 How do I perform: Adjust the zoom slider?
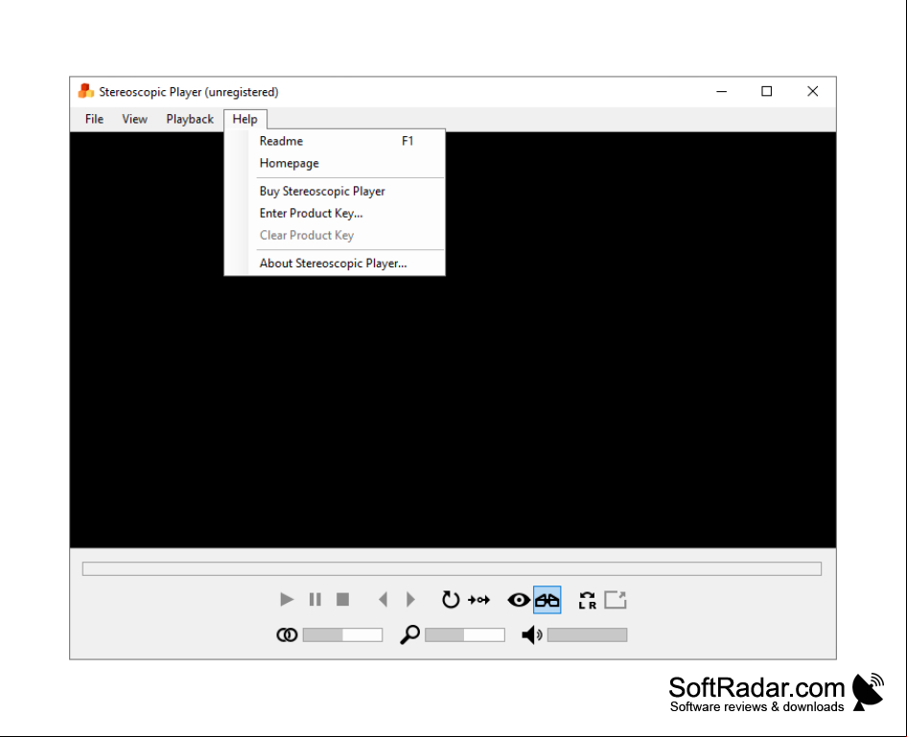point(464,635)
